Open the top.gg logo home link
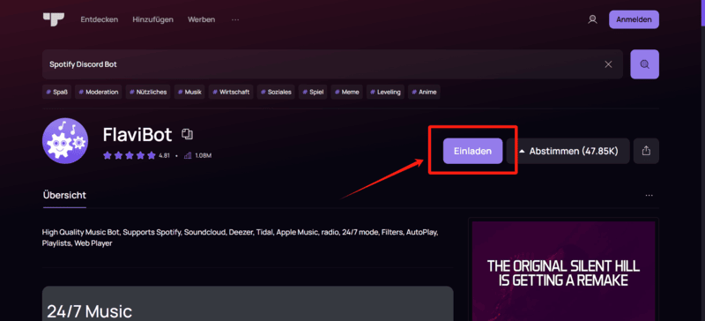 pyautogui.click(x=54, y=19)
